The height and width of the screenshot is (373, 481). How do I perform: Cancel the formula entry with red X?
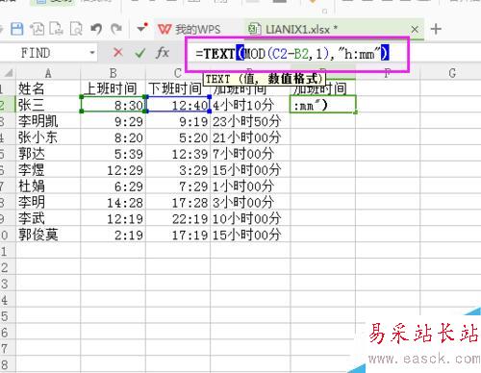[118, 52]
